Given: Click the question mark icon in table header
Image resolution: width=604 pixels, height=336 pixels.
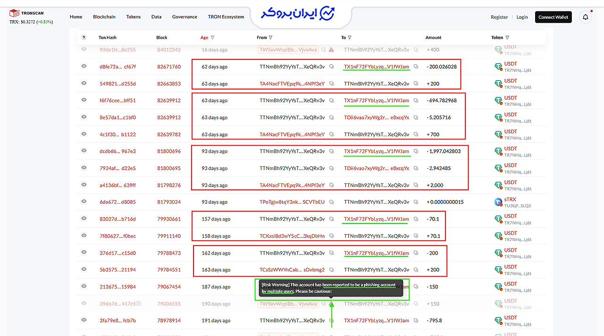Looking at the screenshot, I should [84, 38].
